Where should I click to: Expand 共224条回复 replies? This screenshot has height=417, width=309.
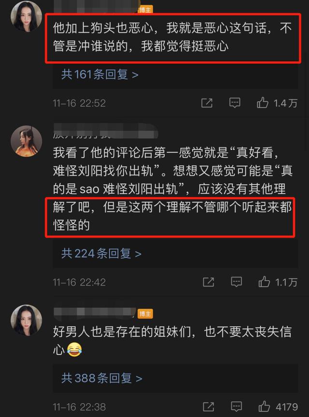[101, 254]
